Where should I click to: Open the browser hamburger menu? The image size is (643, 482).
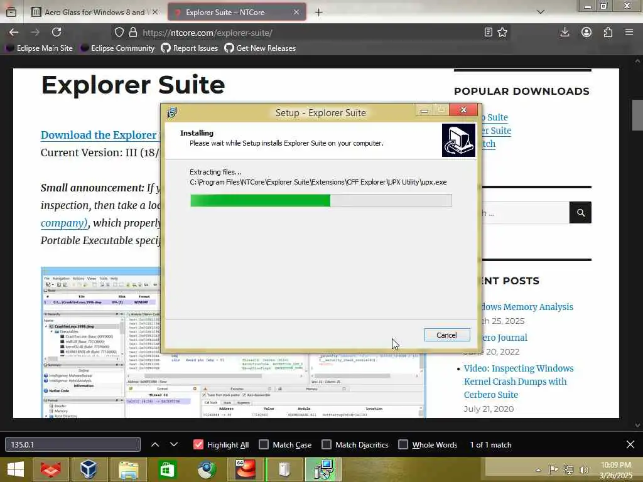click(629, 32)
